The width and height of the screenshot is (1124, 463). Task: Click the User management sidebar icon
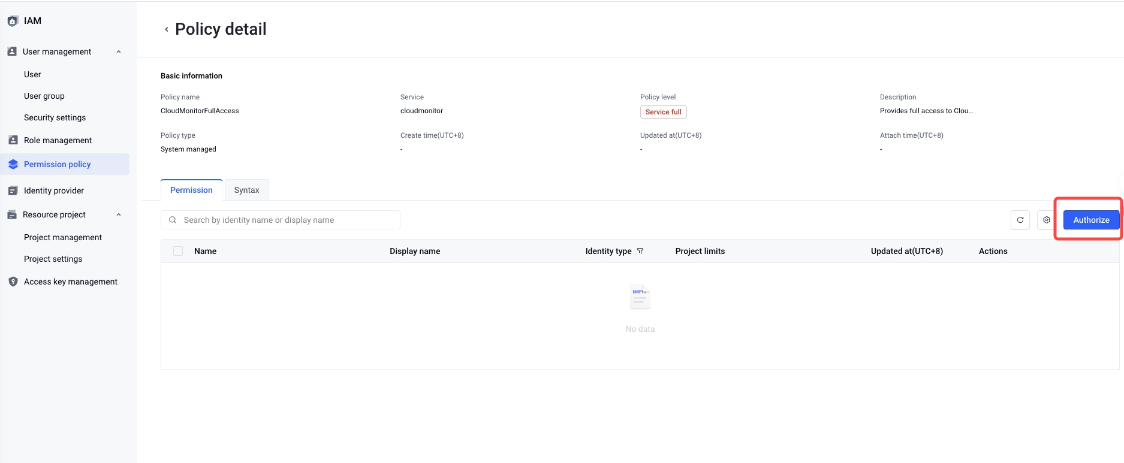(x=12, y=52)
